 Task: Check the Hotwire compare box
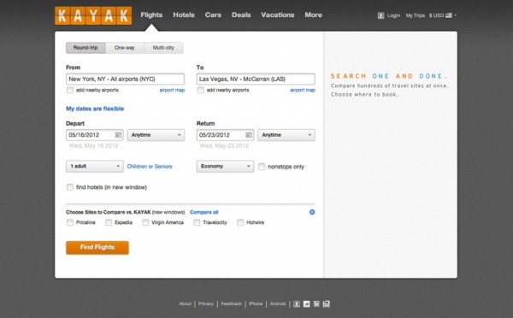click(x=240, y=222)
